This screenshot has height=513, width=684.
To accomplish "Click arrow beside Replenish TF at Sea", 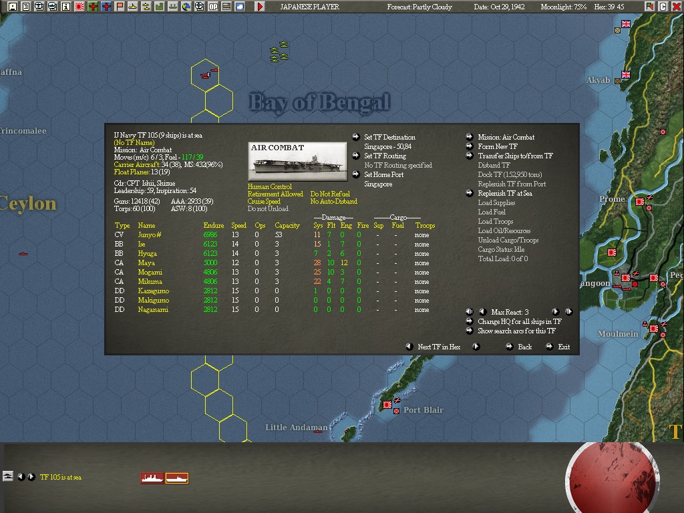I will pos(470,193).
